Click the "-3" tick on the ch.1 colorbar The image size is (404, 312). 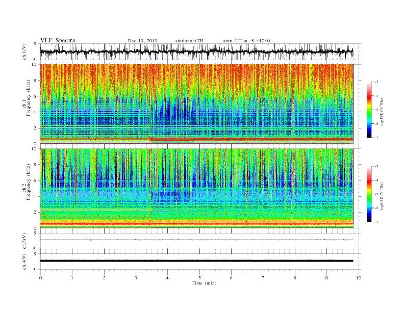pos(376,82)
